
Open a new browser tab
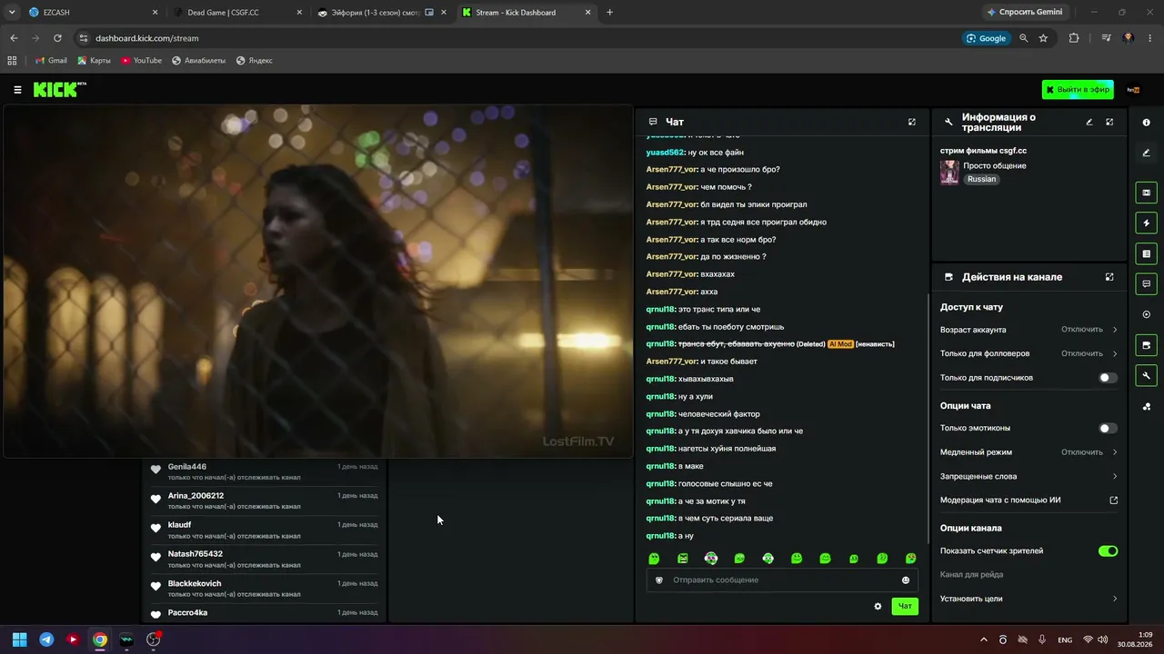coord(610,13)
